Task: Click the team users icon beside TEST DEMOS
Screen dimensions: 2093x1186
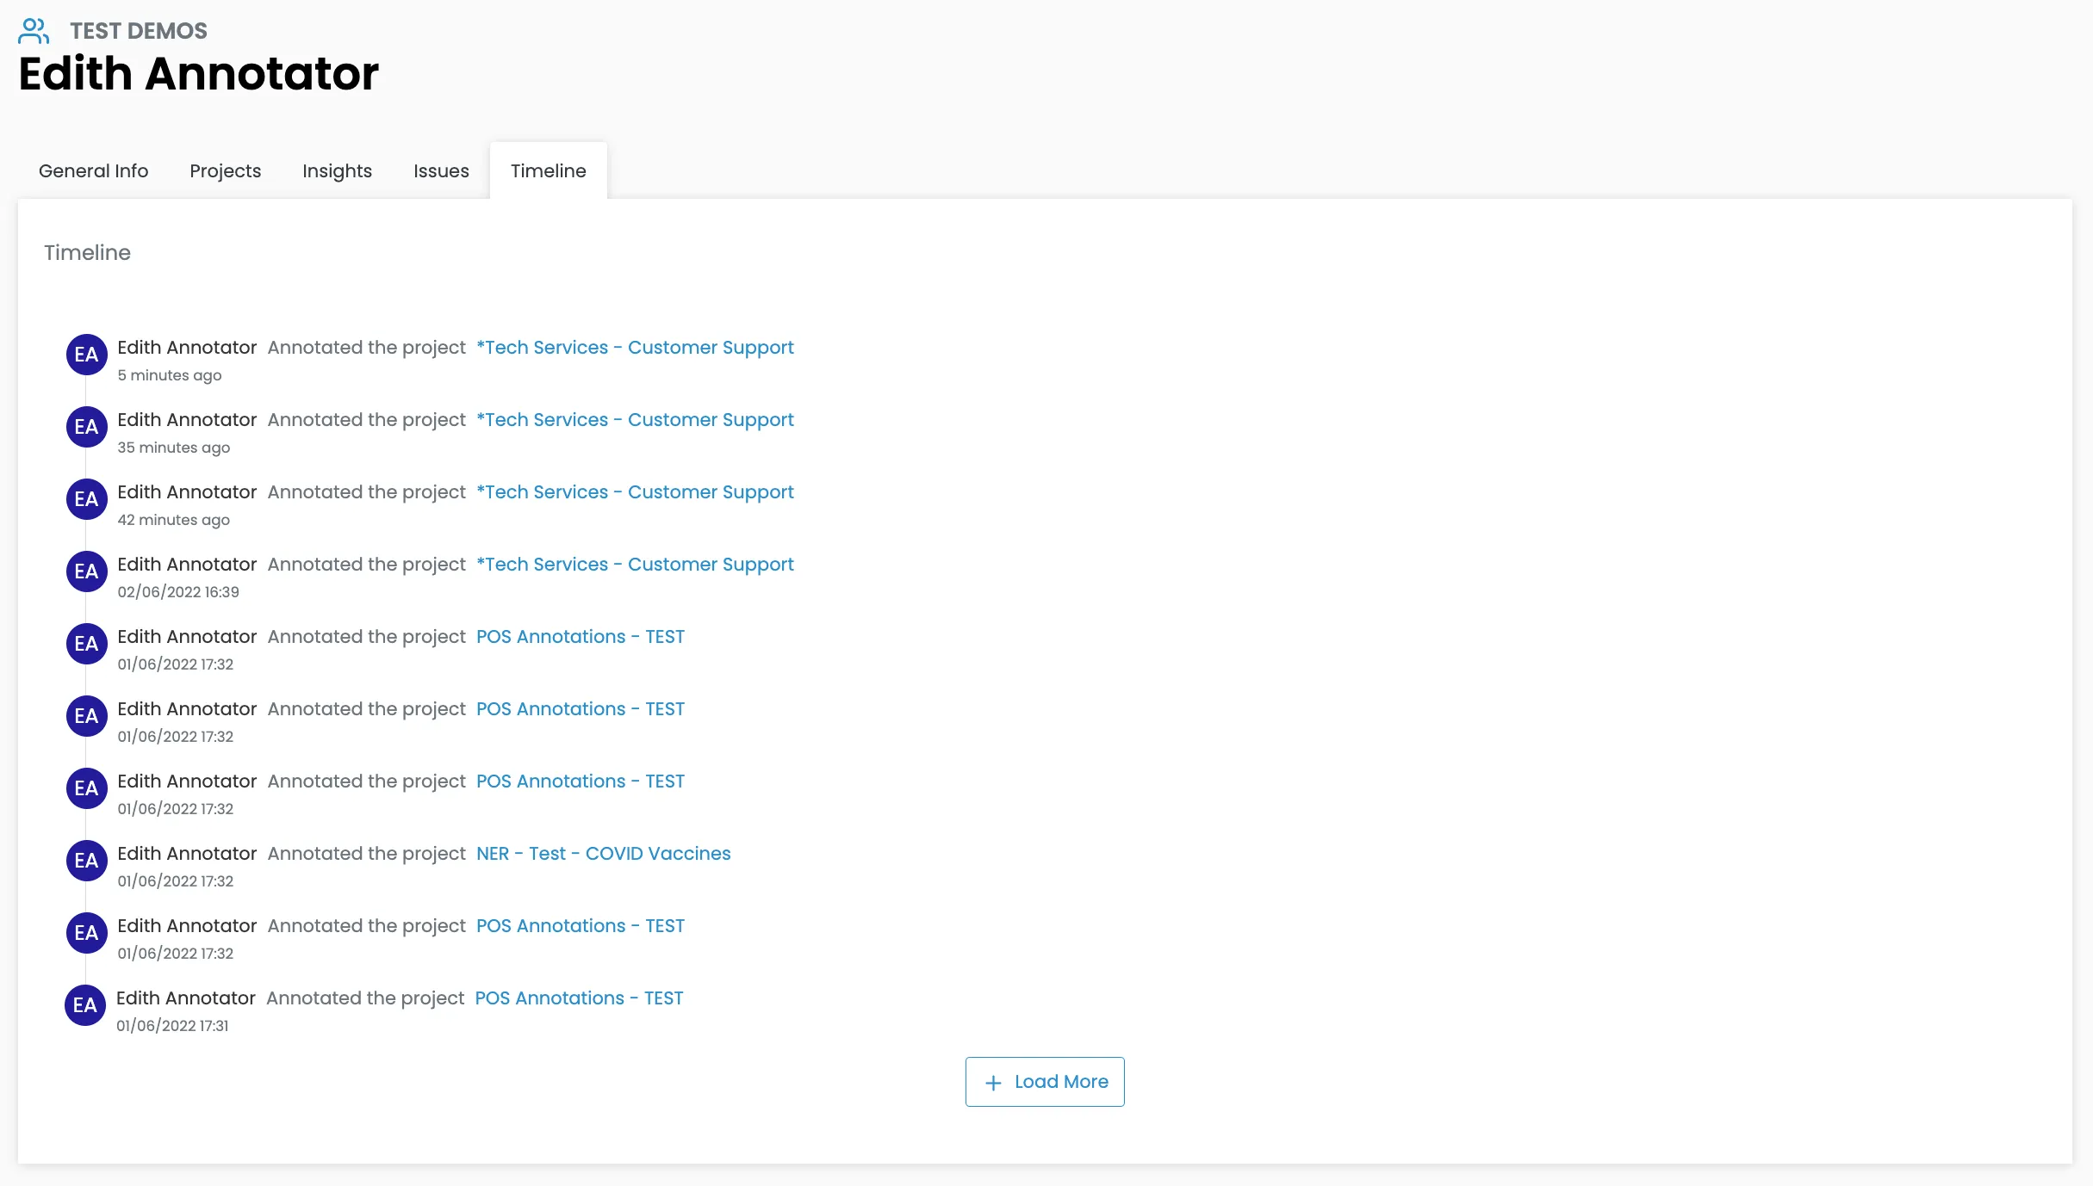Action: click(x=34, y=31)
